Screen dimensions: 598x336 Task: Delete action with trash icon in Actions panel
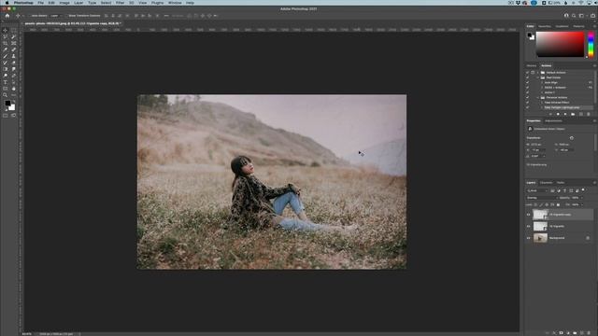(589, 114)
